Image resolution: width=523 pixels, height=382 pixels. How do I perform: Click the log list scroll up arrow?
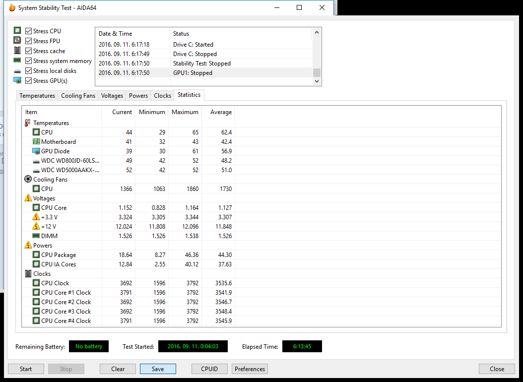(317, 32)
